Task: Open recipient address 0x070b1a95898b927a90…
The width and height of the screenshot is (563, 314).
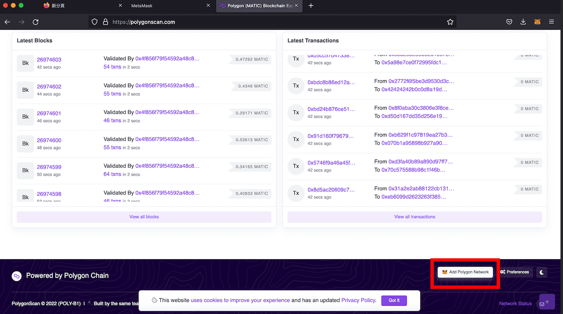Action: 414,143
